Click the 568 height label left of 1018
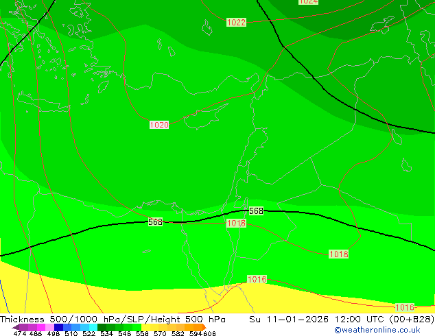 155,222
